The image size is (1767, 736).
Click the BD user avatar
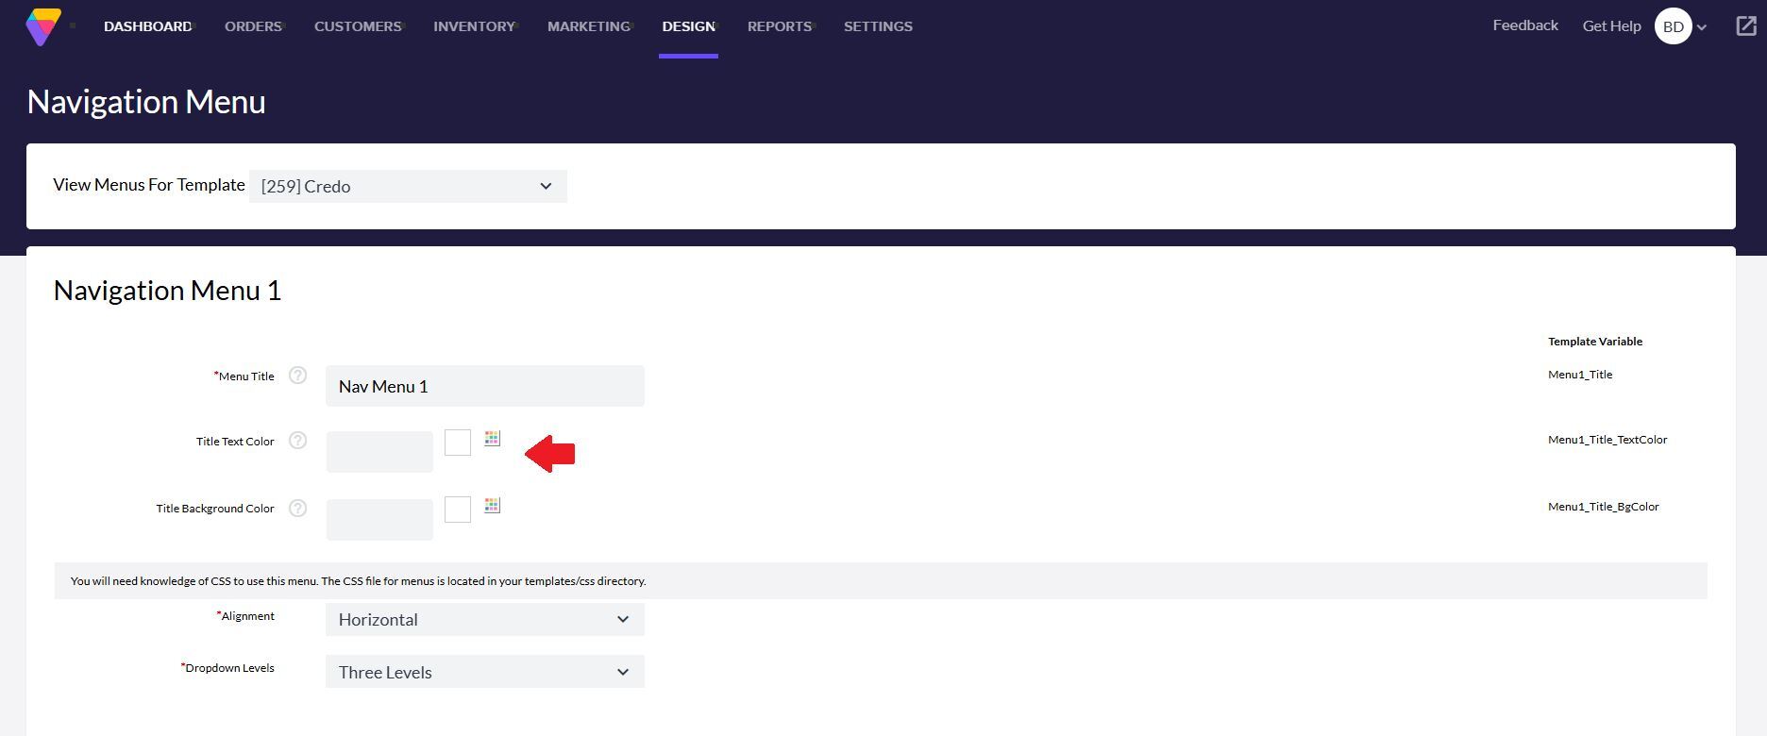click(x=1673, y=26)
